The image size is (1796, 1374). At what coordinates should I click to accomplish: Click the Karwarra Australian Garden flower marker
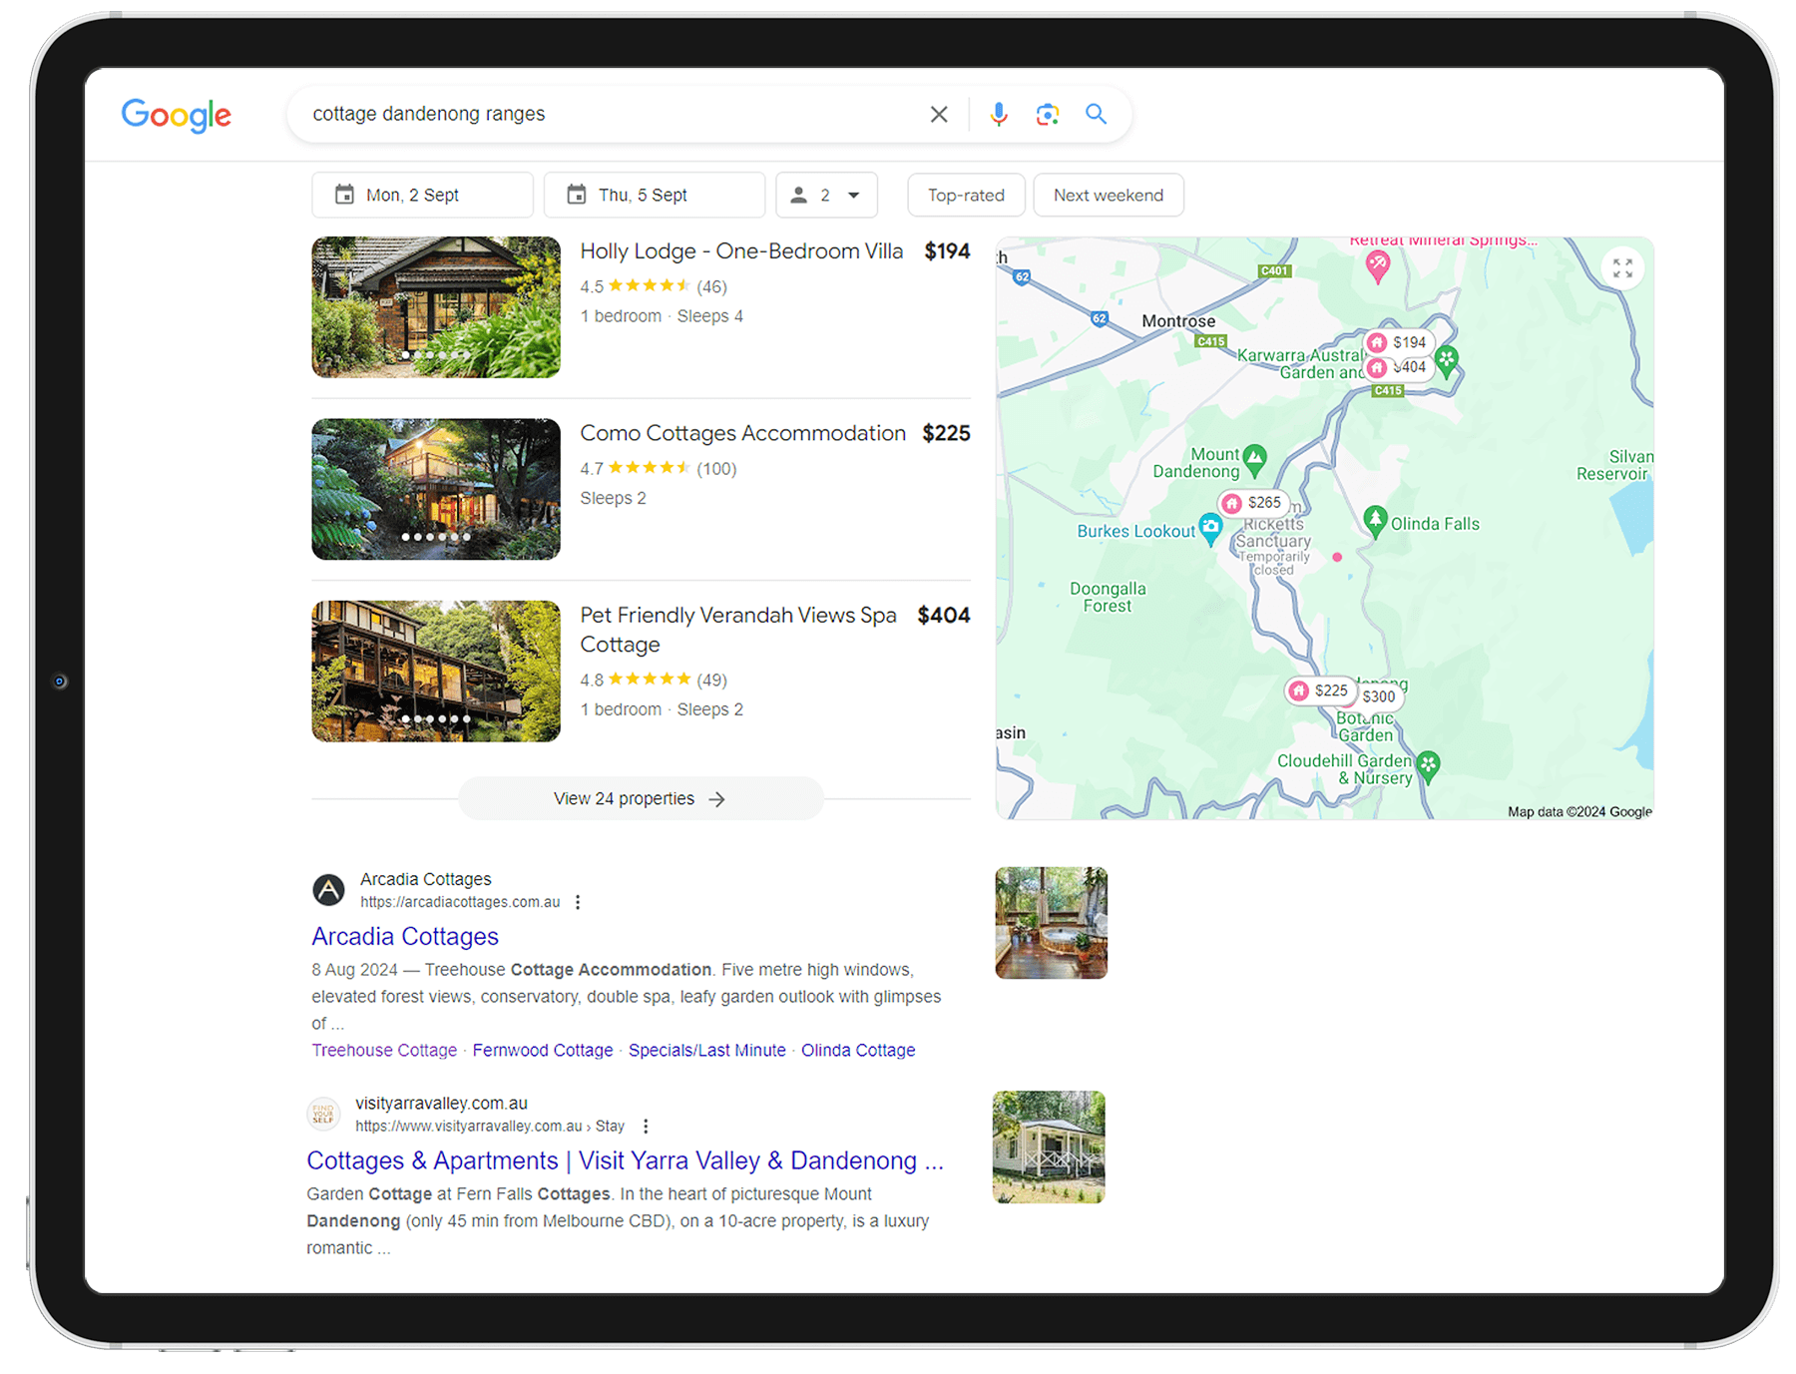coord(1447,360)
